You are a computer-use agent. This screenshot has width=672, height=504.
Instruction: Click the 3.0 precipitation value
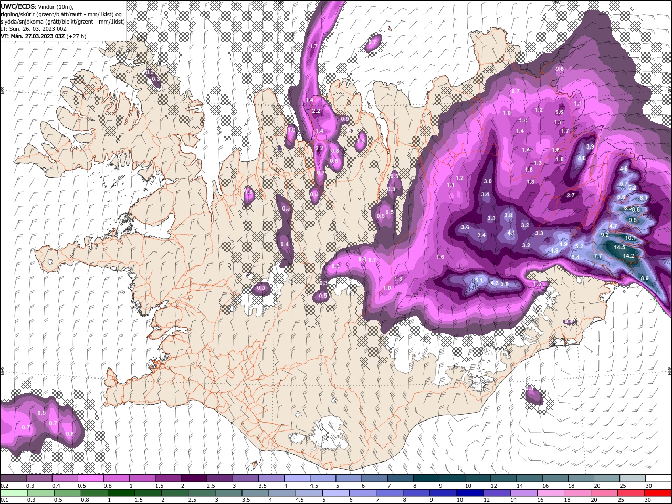(x=487, y=181)
